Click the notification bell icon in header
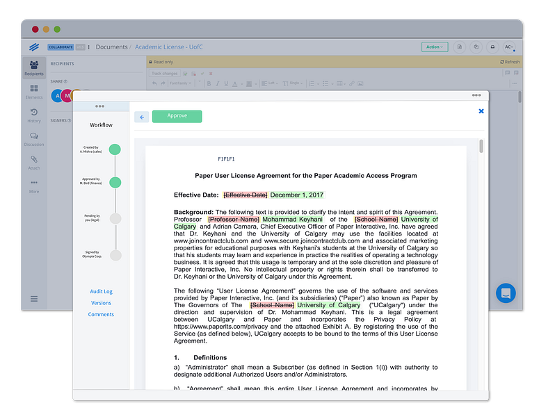The height and width of the screenshot is (417, 555). tap(492, 47)
